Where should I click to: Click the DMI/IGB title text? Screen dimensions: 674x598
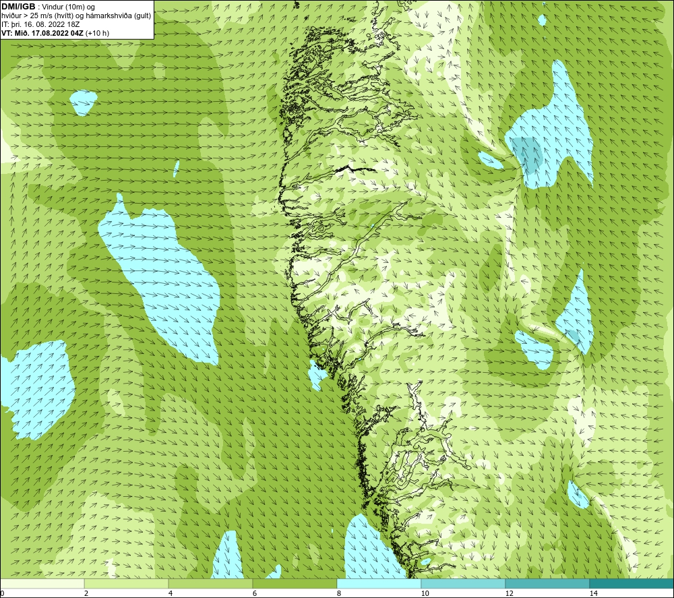[18, 7]
